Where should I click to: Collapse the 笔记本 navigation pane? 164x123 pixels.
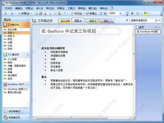(x=28, y=19)
